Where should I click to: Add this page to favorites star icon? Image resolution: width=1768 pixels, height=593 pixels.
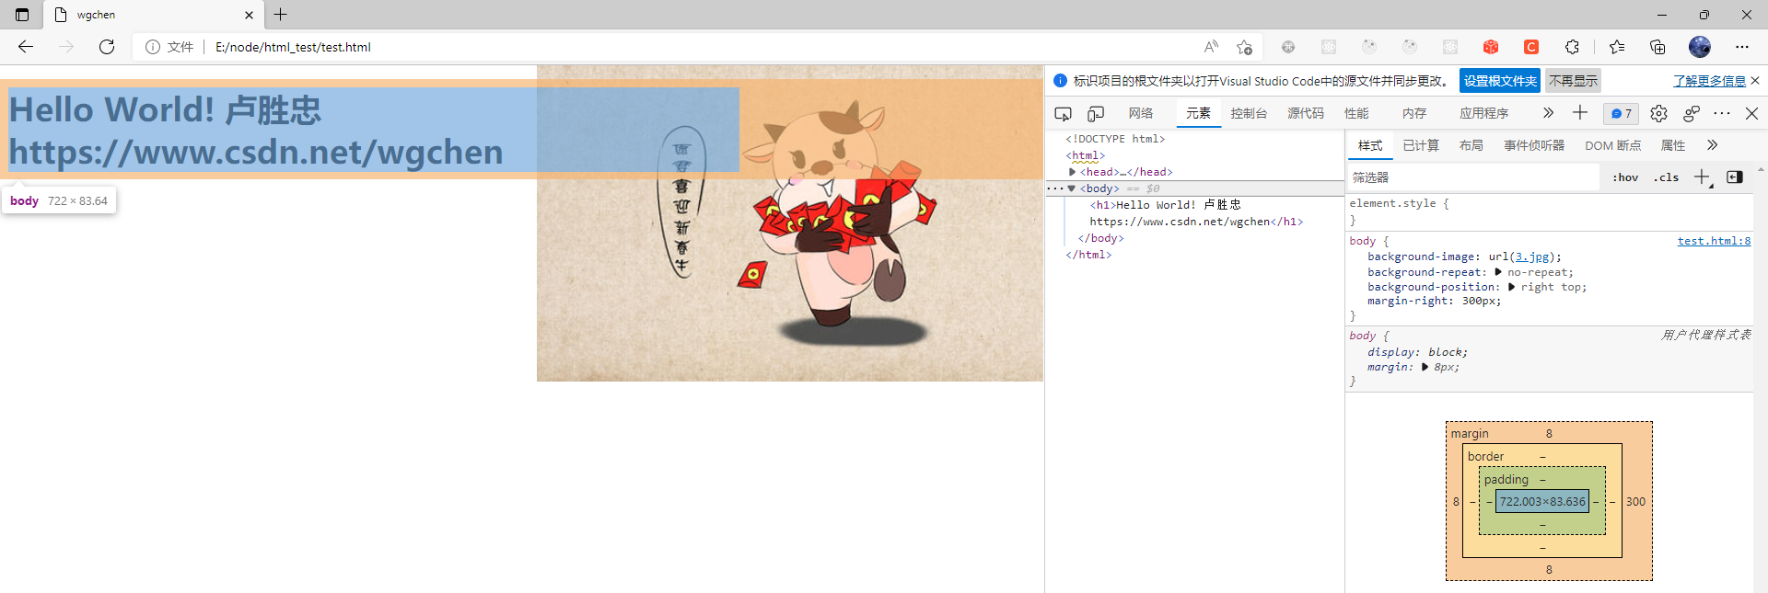click(x=1244, y=47)
